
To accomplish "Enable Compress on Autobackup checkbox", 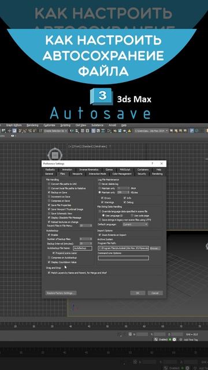I will 49,257.
